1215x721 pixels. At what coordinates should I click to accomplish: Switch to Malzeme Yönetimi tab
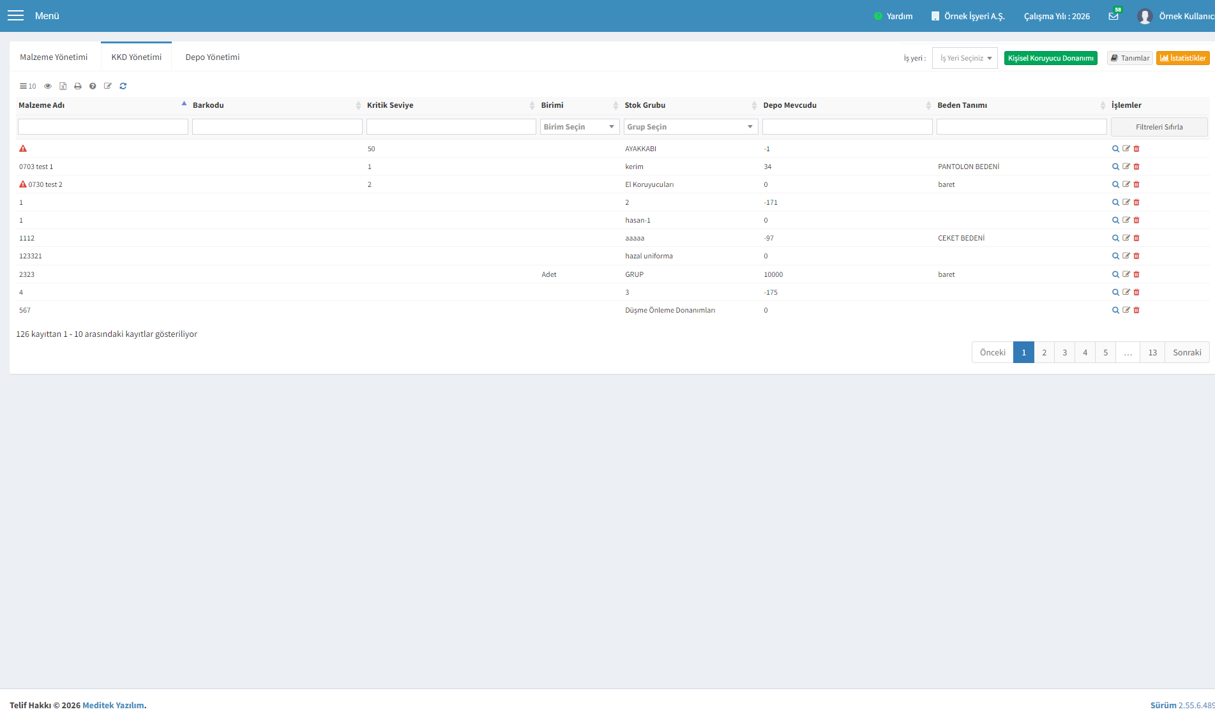[54, 57]
